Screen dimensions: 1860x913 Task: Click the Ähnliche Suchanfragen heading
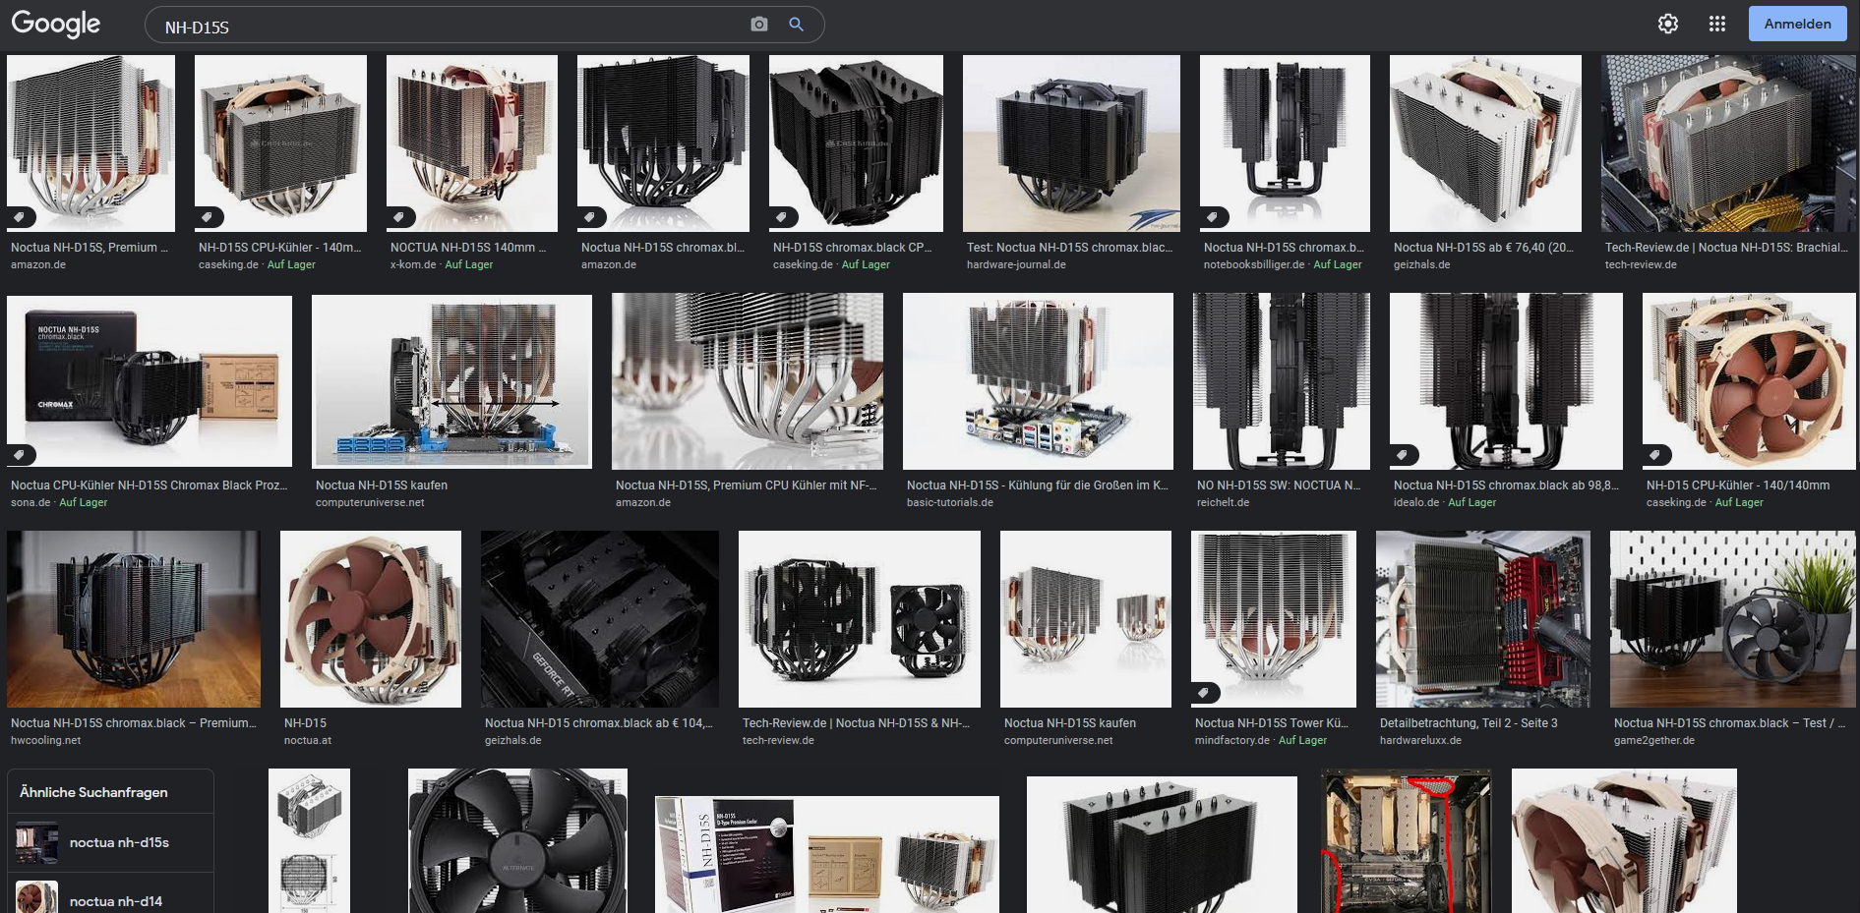pyautogui.click(x=93, y=792)
